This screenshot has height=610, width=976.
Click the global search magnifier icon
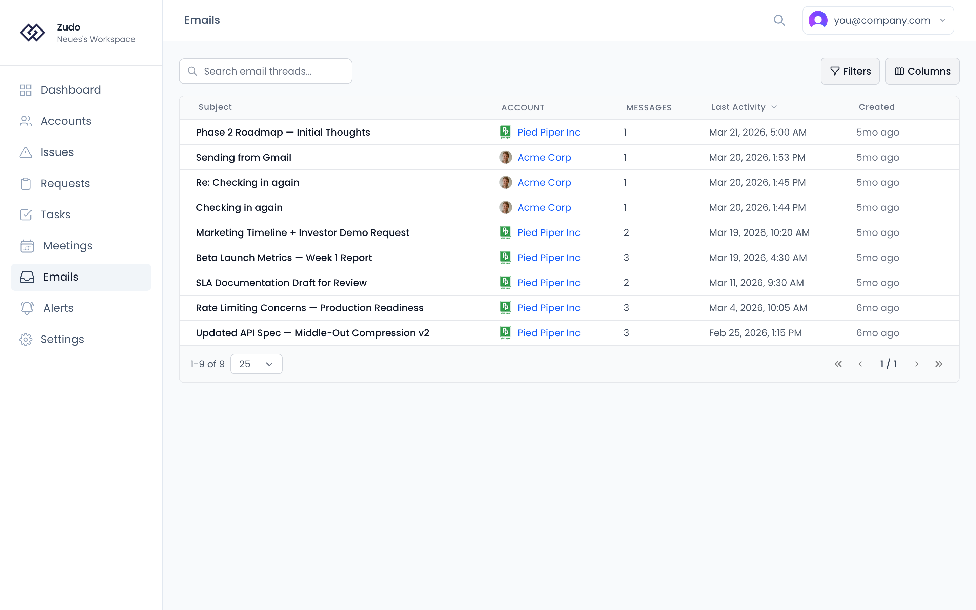[x=779, y=20]
